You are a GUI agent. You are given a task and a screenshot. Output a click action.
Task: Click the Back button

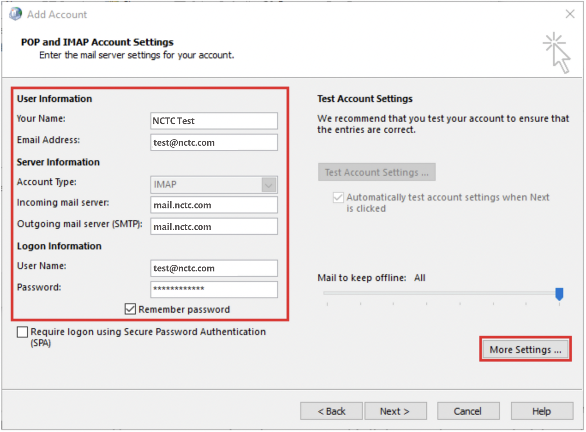tap(331, 411)
